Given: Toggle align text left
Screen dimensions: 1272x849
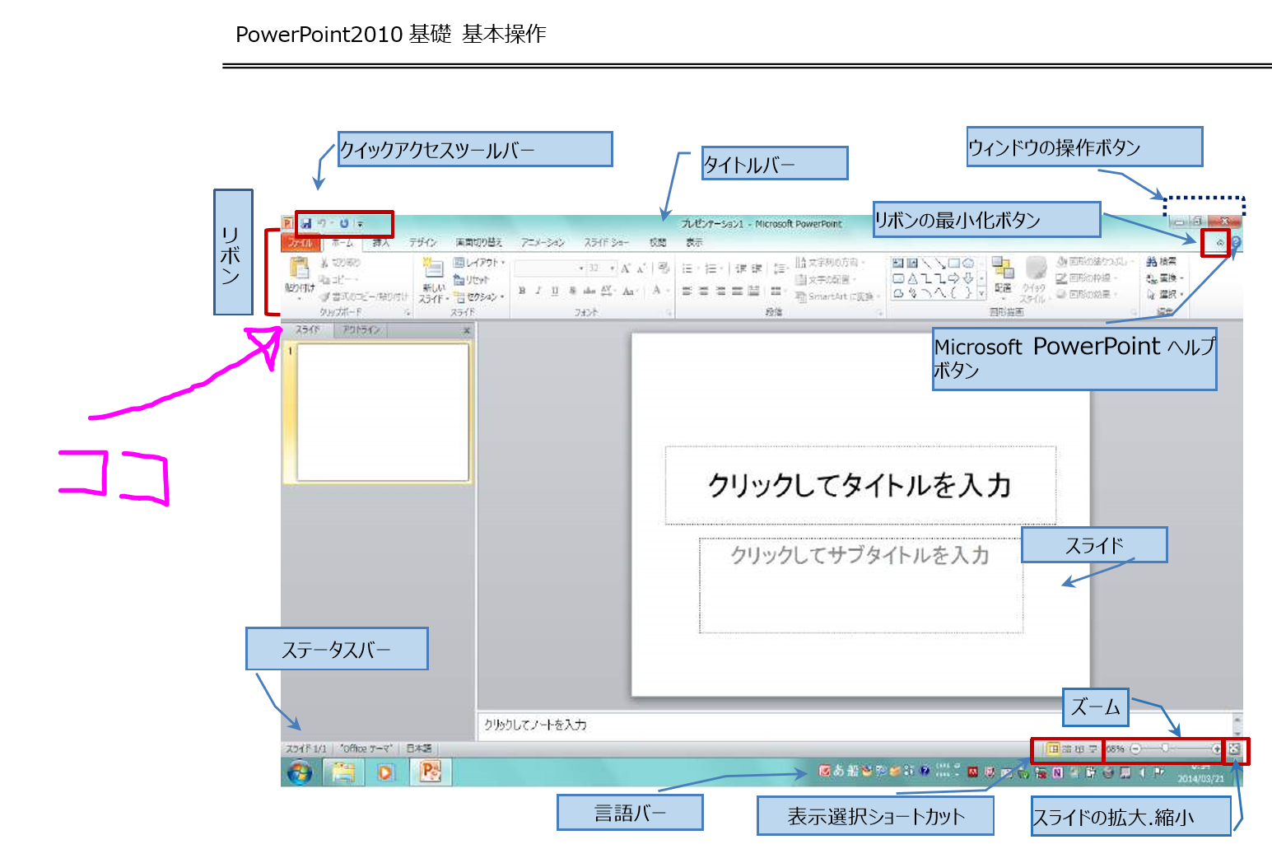Looking at the screenshot, I should coord(687,291).
